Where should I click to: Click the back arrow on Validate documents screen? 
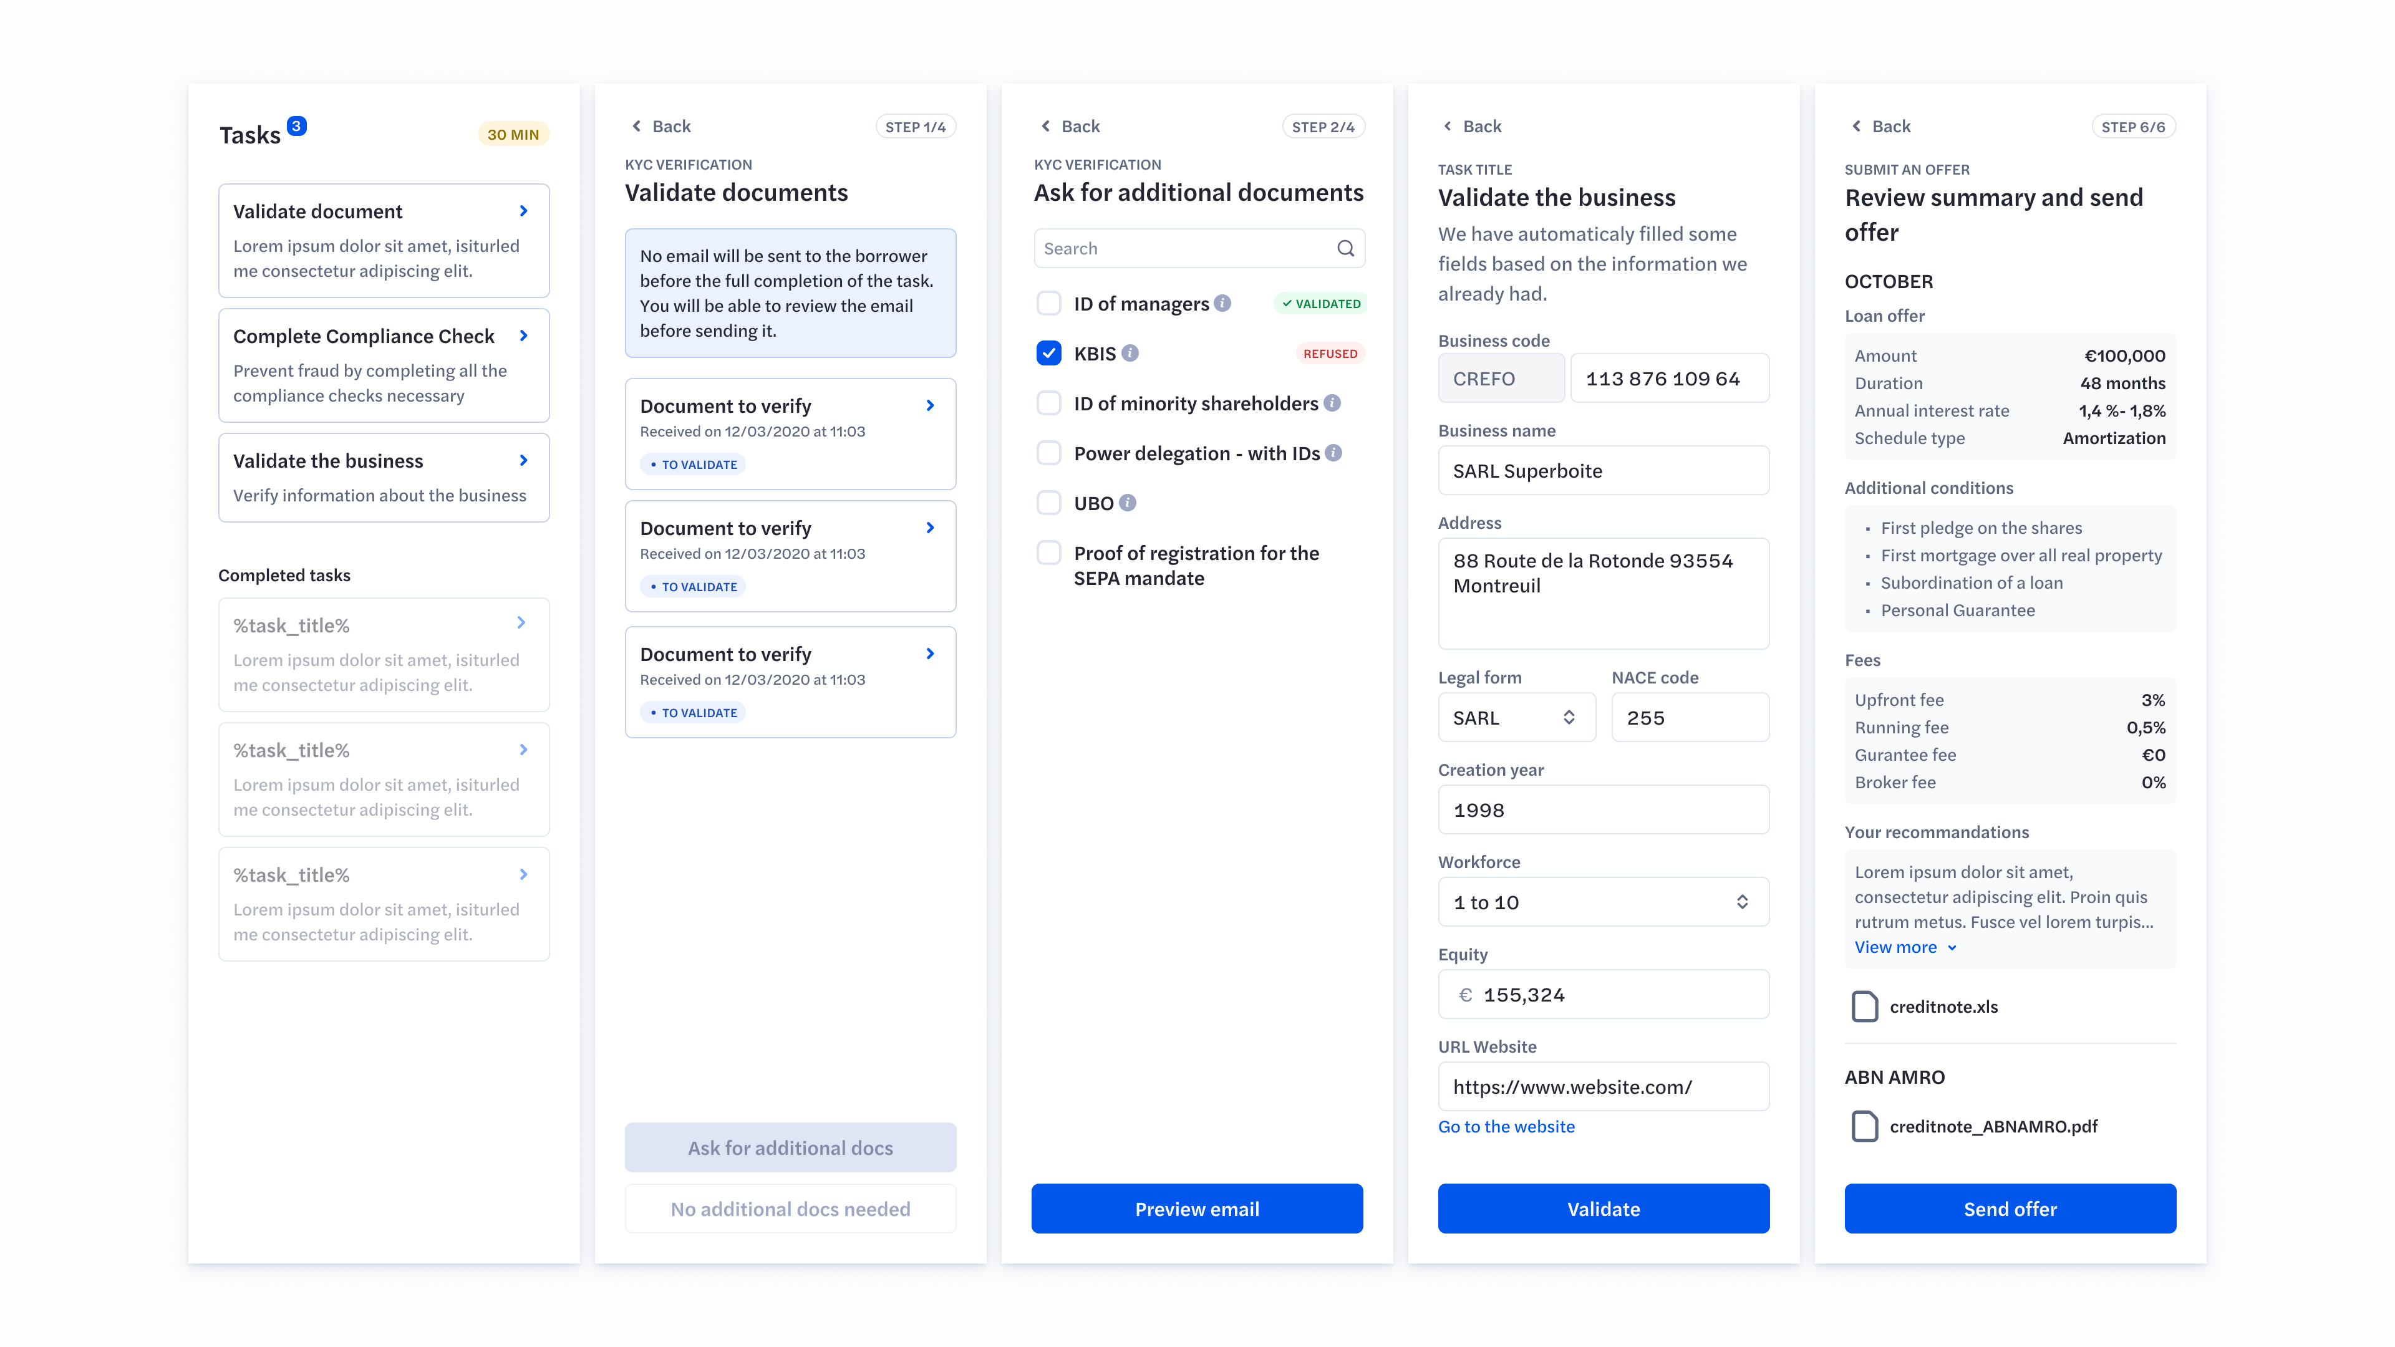pyautogui.click(x=637, y=125)
